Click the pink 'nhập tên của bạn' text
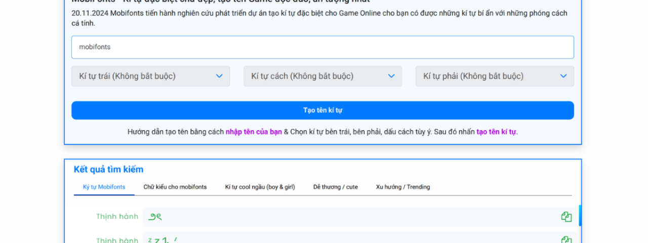The image size is (648, 243). (254, 132)
